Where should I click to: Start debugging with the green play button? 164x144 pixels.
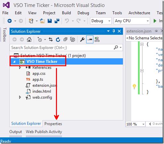tap(155, 21)
